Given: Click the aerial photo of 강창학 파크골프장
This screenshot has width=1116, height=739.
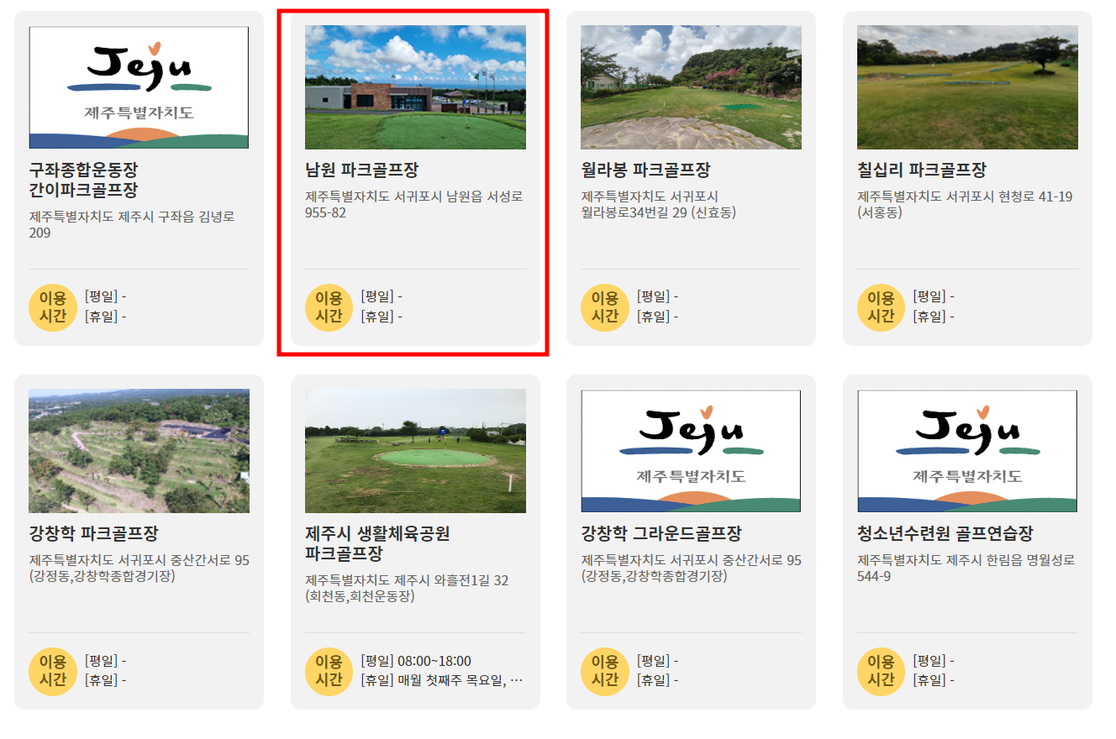Looking at the screenshot, I should [139, 449].
